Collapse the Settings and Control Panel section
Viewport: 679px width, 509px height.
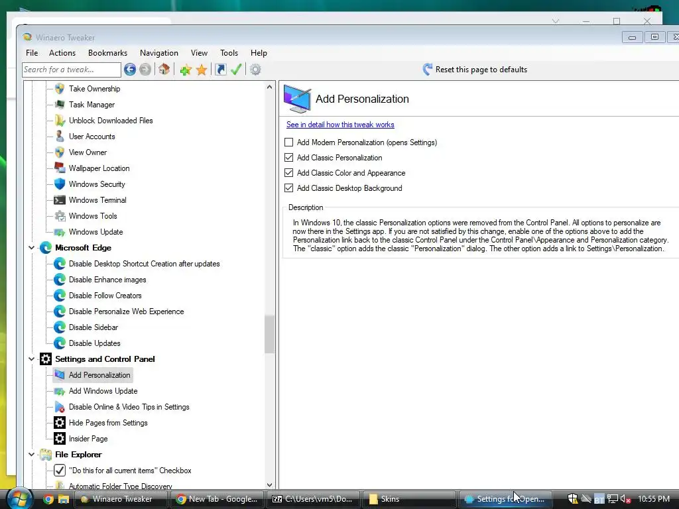click(x=32, y=359)
